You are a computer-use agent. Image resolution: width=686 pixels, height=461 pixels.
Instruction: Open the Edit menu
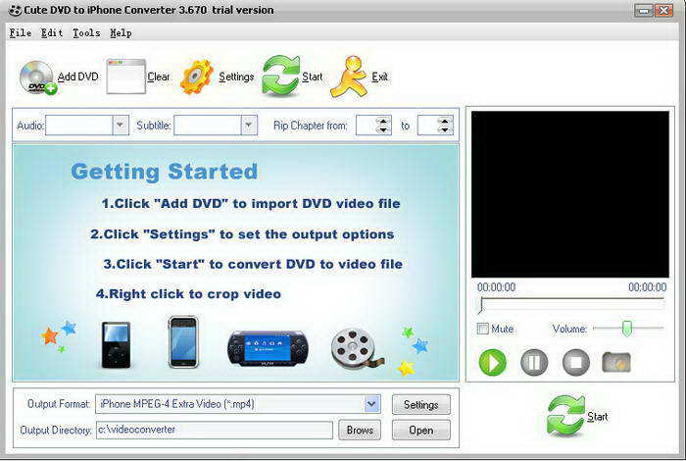tap(52, 32)
